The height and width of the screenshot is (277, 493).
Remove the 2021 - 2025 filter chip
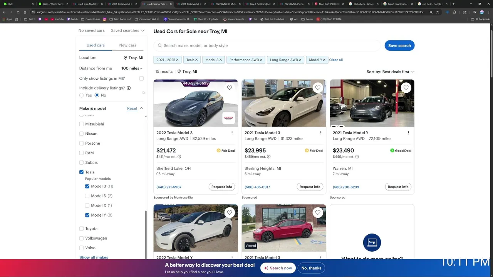click(178, 60)
